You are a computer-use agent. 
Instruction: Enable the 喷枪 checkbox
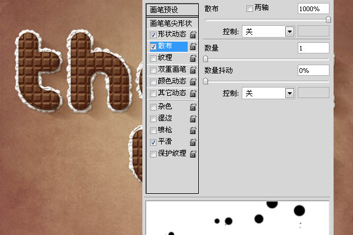(x=153, y=130)
